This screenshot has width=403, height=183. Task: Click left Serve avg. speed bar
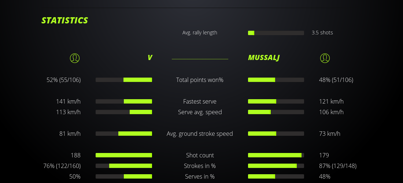[124, 112]
